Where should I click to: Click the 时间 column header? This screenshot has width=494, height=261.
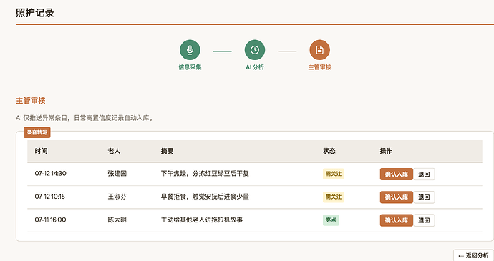41,151
